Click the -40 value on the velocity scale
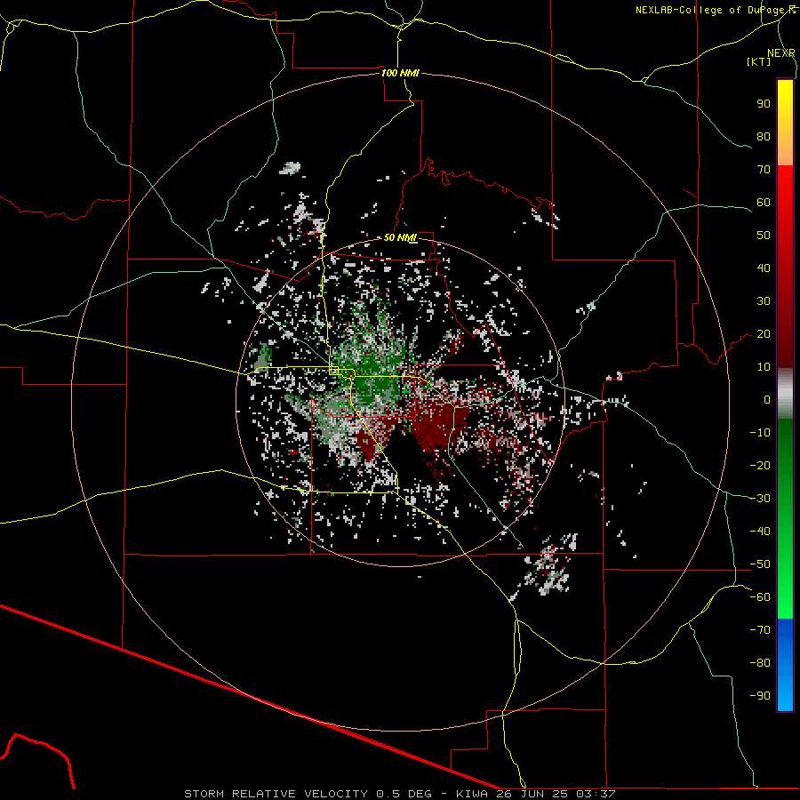The height and width of the screenshot is (800, 800). point(760,532)
